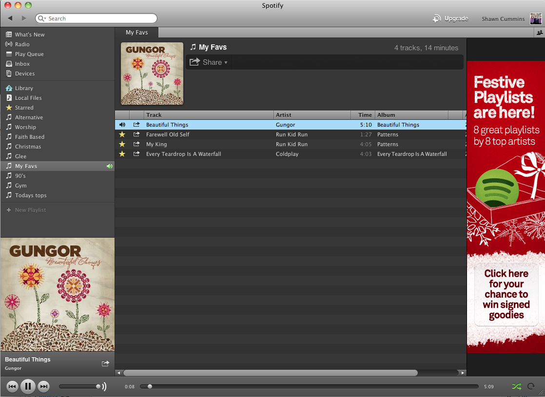Click the large now-playing album artwork
545x397 pixels.
click(58, 295)
